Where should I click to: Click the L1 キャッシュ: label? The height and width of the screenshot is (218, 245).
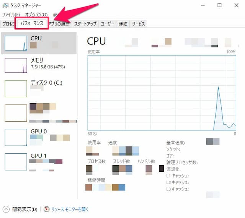tap(178, 176)
